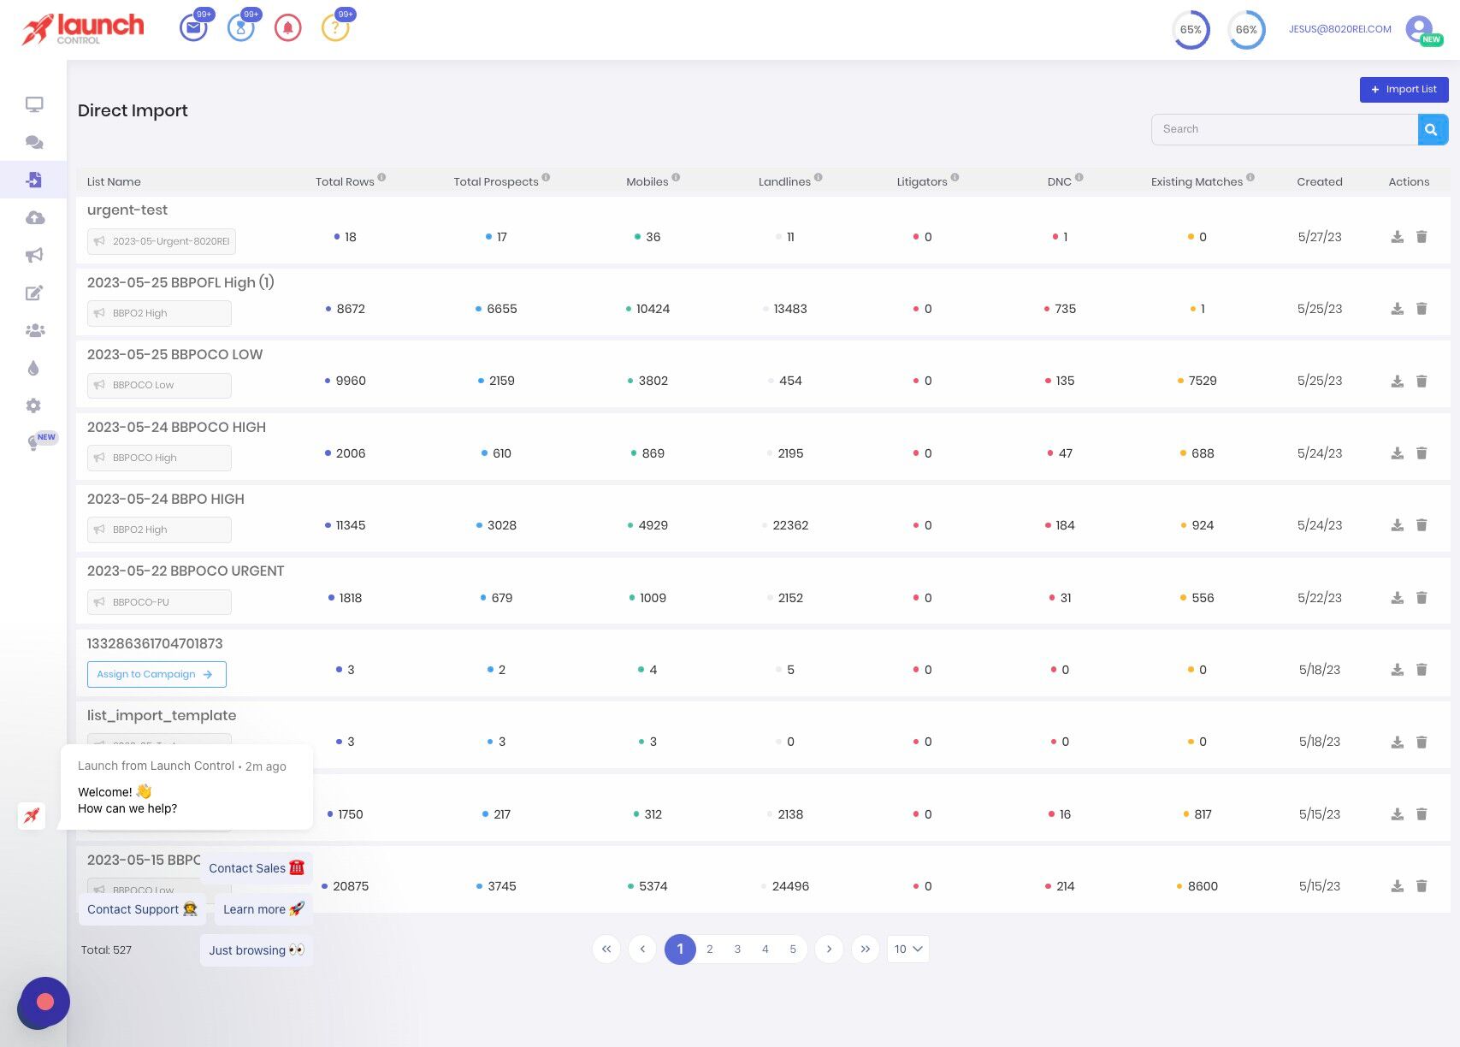
Task: Open the contacts people icon in sidebar
Action: click(x=33, y=330)
